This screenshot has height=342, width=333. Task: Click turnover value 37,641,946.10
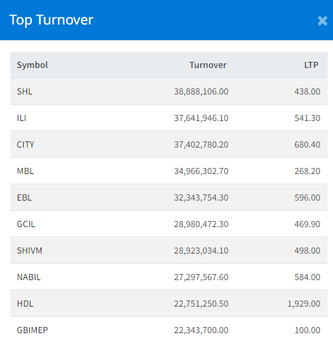point(201,118)
